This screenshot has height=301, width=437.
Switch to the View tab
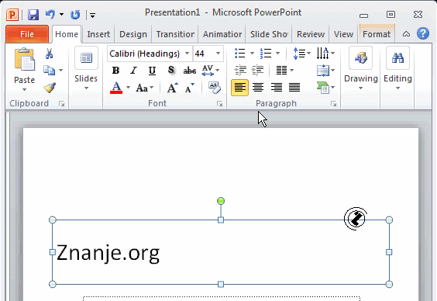tap(343, 34)
